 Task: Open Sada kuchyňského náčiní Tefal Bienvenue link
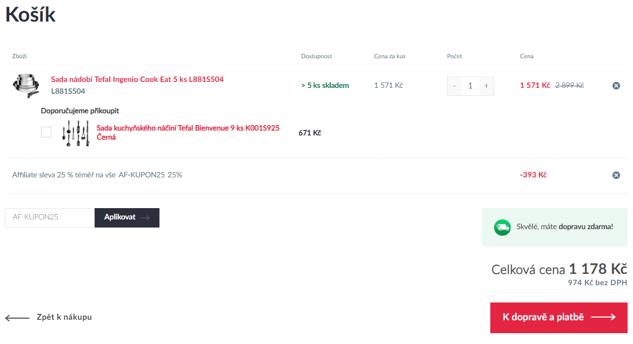click(x=188, y=133)
